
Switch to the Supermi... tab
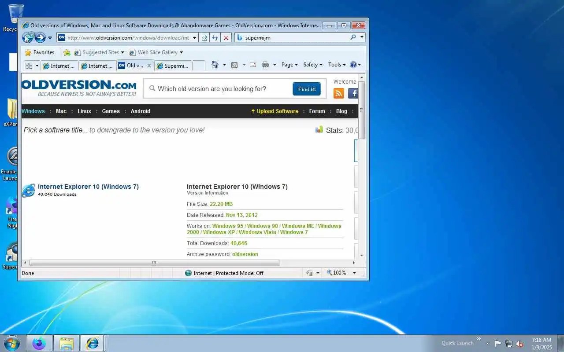pos(173,66)
